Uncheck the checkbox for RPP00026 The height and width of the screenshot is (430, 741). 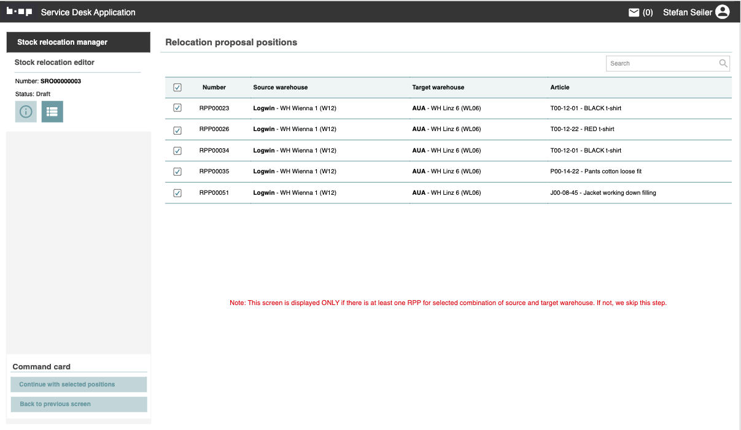(x=177, y=130)
